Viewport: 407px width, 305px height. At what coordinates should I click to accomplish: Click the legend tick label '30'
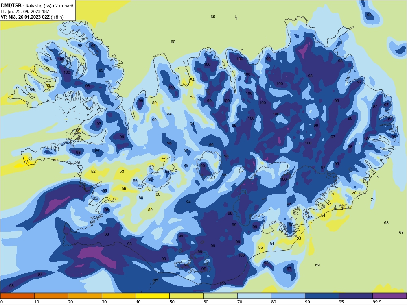(x=104, y=302)
